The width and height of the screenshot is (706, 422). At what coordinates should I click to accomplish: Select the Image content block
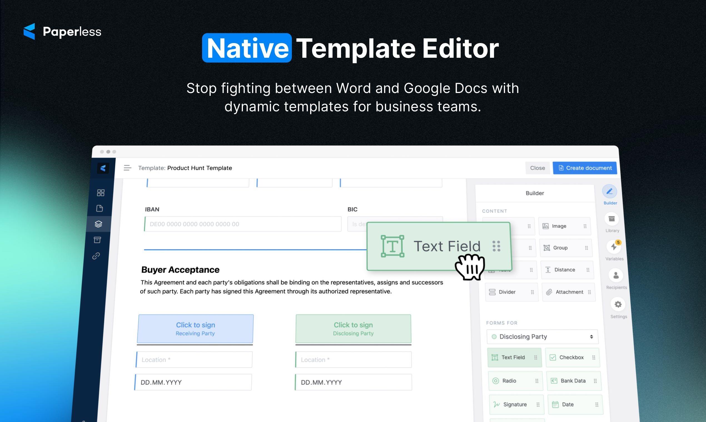point(565,226)
